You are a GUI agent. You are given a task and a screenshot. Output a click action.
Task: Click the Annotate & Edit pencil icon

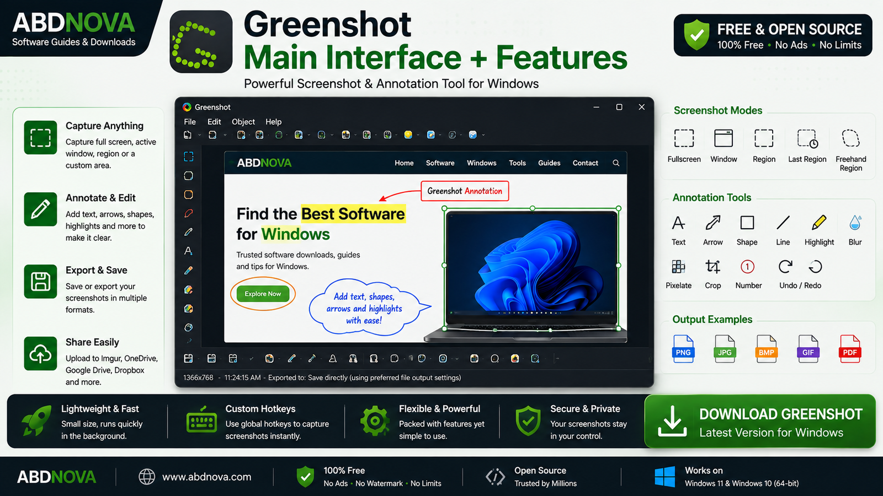[40, 209]
